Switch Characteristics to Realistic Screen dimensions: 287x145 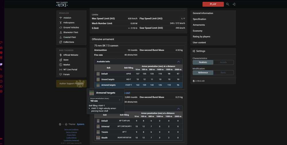pyautogui.click(x=203, y=62)
